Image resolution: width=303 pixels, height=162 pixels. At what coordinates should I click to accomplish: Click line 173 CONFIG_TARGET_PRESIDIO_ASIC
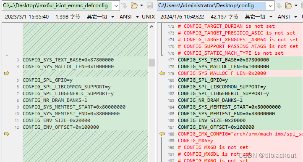(237, 33)
